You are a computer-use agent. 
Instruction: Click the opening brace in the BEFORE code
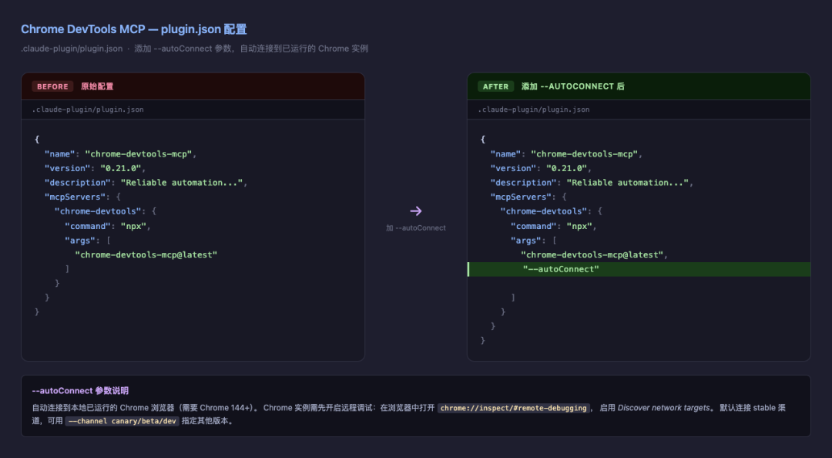click(37, 140)
